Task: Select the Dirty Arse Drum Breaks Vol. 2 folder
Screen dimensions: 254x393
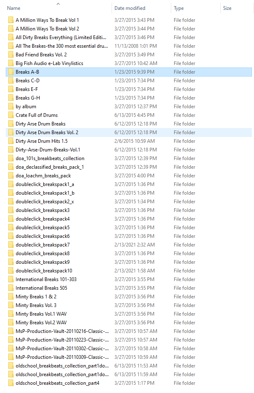Action: click(x=47, y=133)
